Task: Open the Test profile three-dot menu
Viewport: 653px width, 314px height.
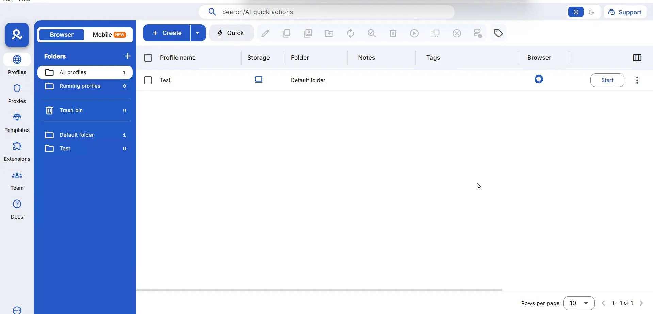Action: tap(637, 80)
